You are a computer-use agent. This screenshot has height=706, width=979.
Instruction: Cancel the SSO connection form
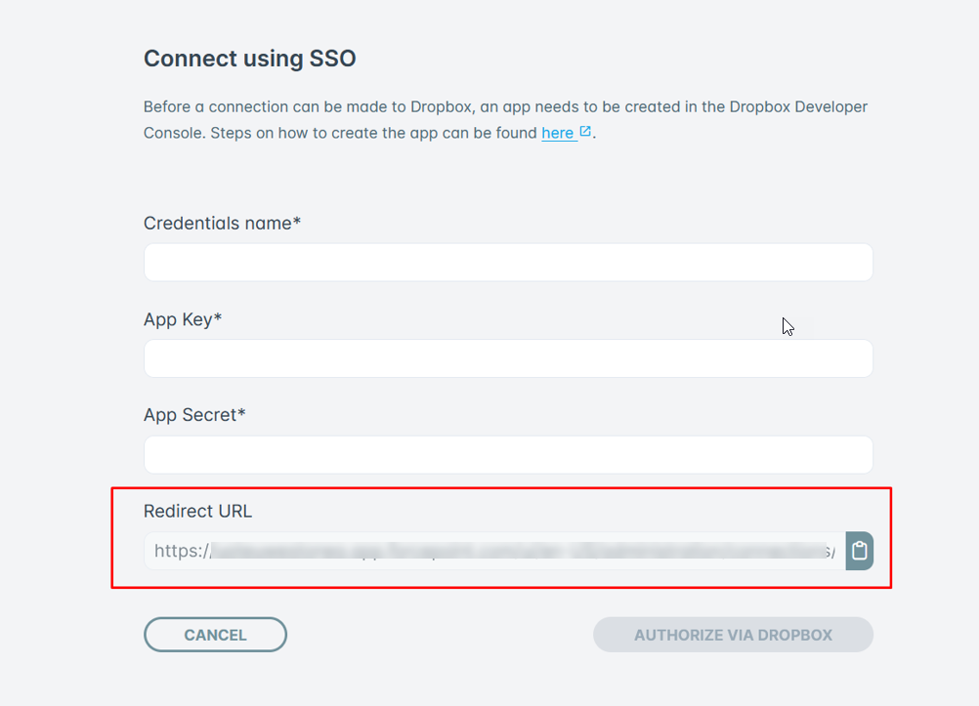point(215,635)
